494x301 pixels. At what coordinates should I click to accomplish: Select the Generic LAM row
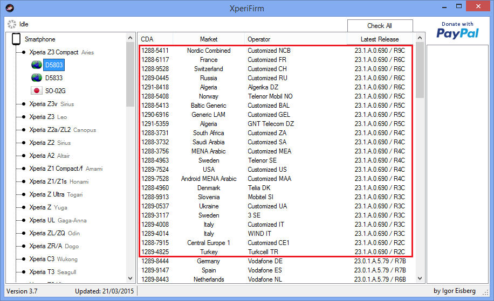coord(276,115)
